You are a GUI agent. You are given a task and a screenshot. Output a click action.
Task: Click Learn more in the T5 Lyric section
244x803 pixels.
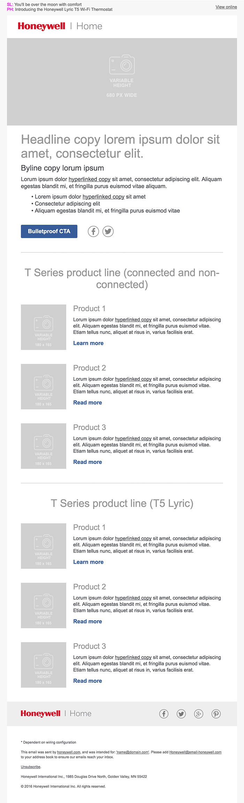click(88, 562)
